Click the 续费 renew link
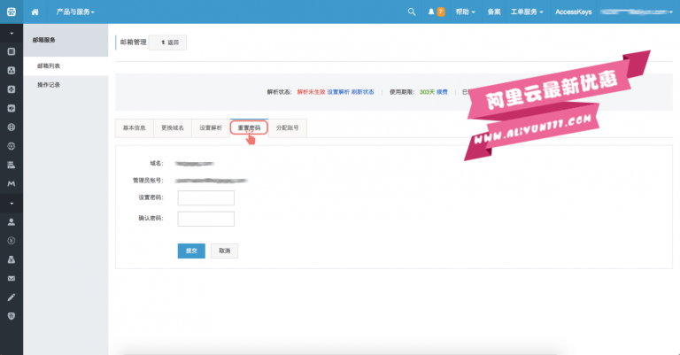The image size is (680, 355). click(x=442, y=92)
